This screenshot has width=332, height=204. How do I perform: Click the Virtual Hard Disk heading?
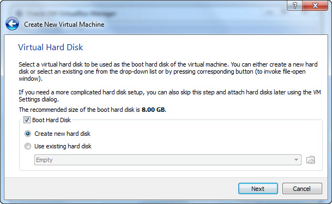(51, 47)
